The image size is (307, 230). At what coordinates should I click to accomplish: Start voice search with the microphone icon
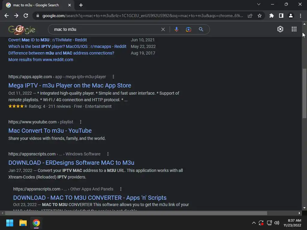point(176,29)
